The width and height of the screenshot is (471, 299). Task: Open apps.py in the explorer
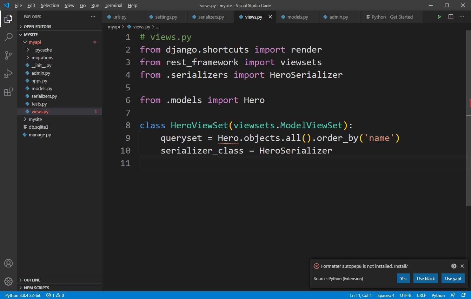[x=59, y=81]
